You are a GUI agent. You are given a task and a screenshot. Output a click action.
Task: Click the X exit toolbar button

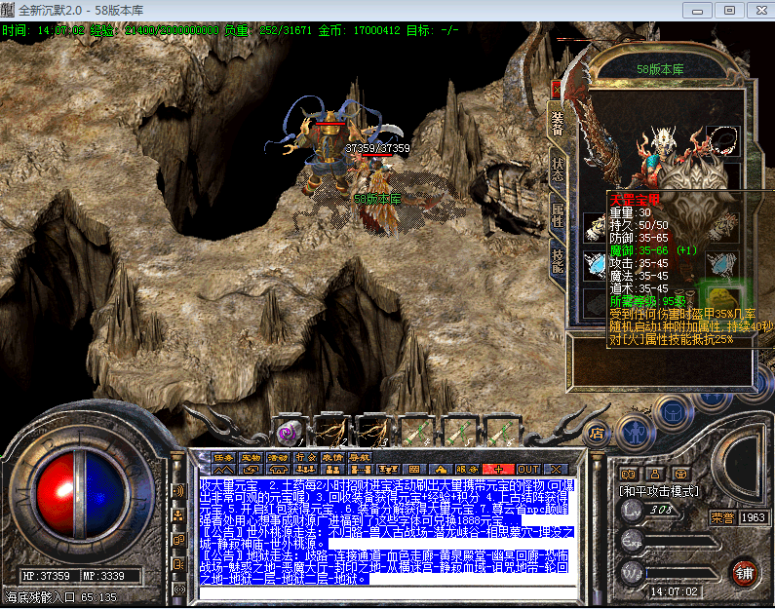click(556, 470)
